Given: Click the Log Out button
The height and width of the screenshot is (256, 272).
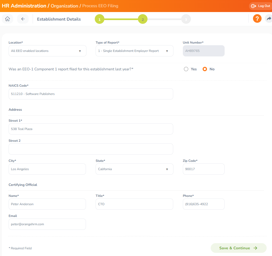Looking at the screenshot, I should coord(261,6).
